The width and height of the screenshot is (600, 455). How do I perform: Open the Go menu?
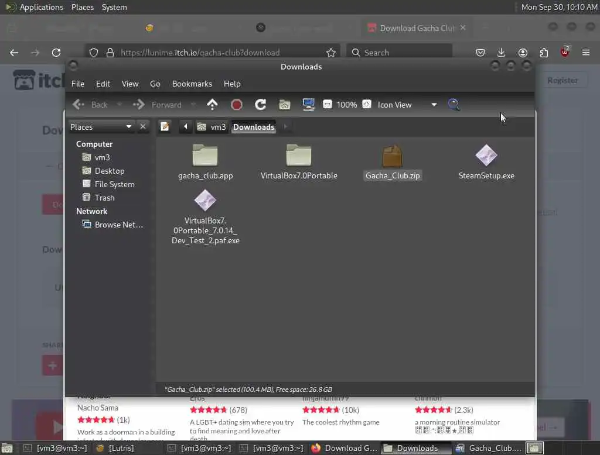[x=155, y=84]
